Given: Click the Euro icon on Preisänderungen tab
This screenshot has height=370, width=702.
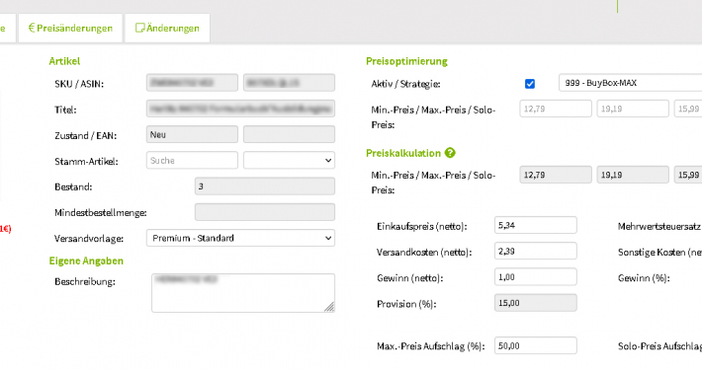Looking at the screenshot, I should (32, 28).
